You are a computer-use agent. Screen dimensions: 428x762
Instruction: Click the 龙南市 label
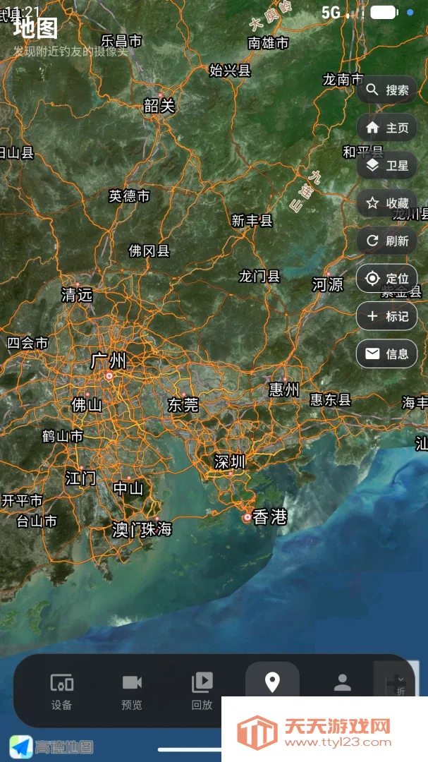click(343, 79)
